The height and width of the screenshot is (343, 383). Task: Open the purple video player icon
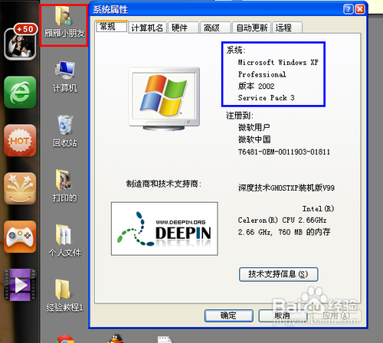(x=20, y=285)
